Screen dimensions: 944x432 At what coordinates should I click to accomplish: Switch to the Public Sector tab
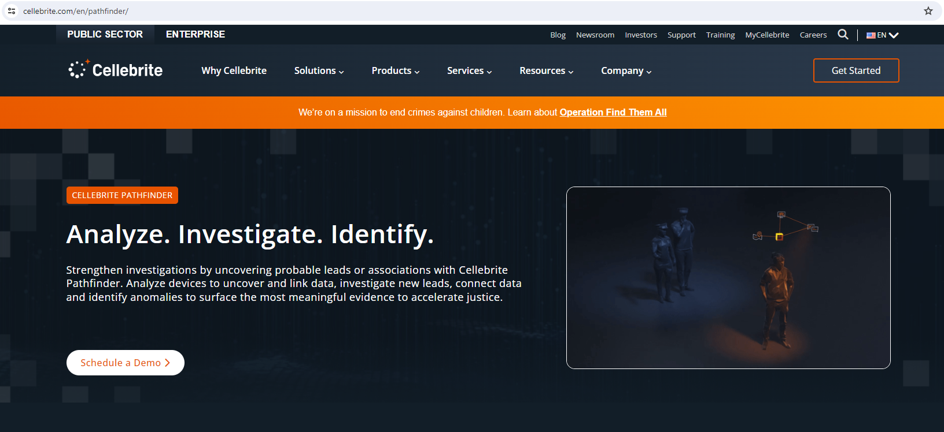point(105,34)
